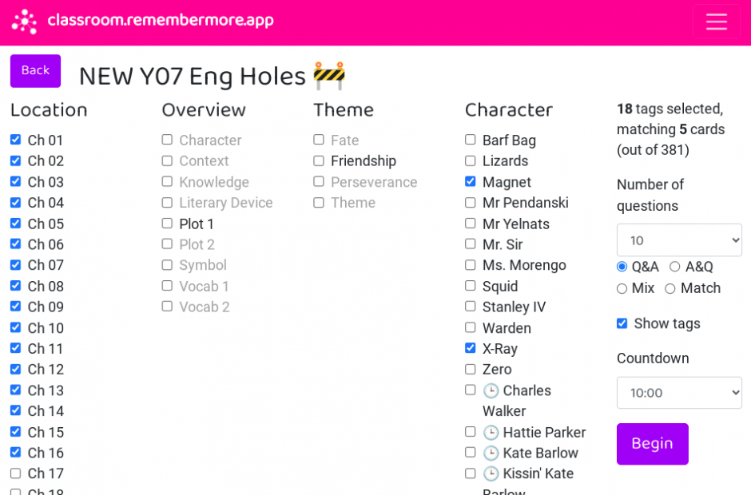Click the construction barrier emoji in title
The image size is (751, 495).
[x=329, y=76]
